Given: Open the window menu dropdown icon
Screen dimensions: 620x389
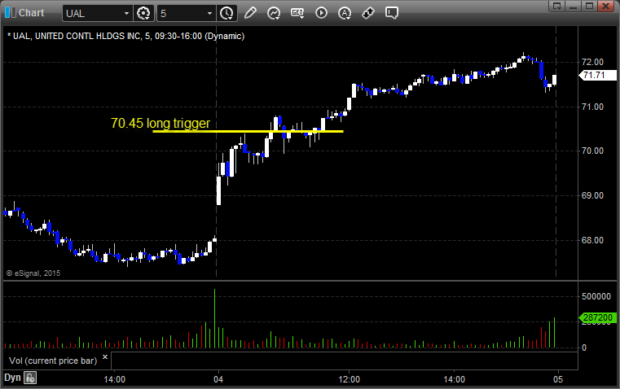Looking at the screenshot, I should click(556, 6).
